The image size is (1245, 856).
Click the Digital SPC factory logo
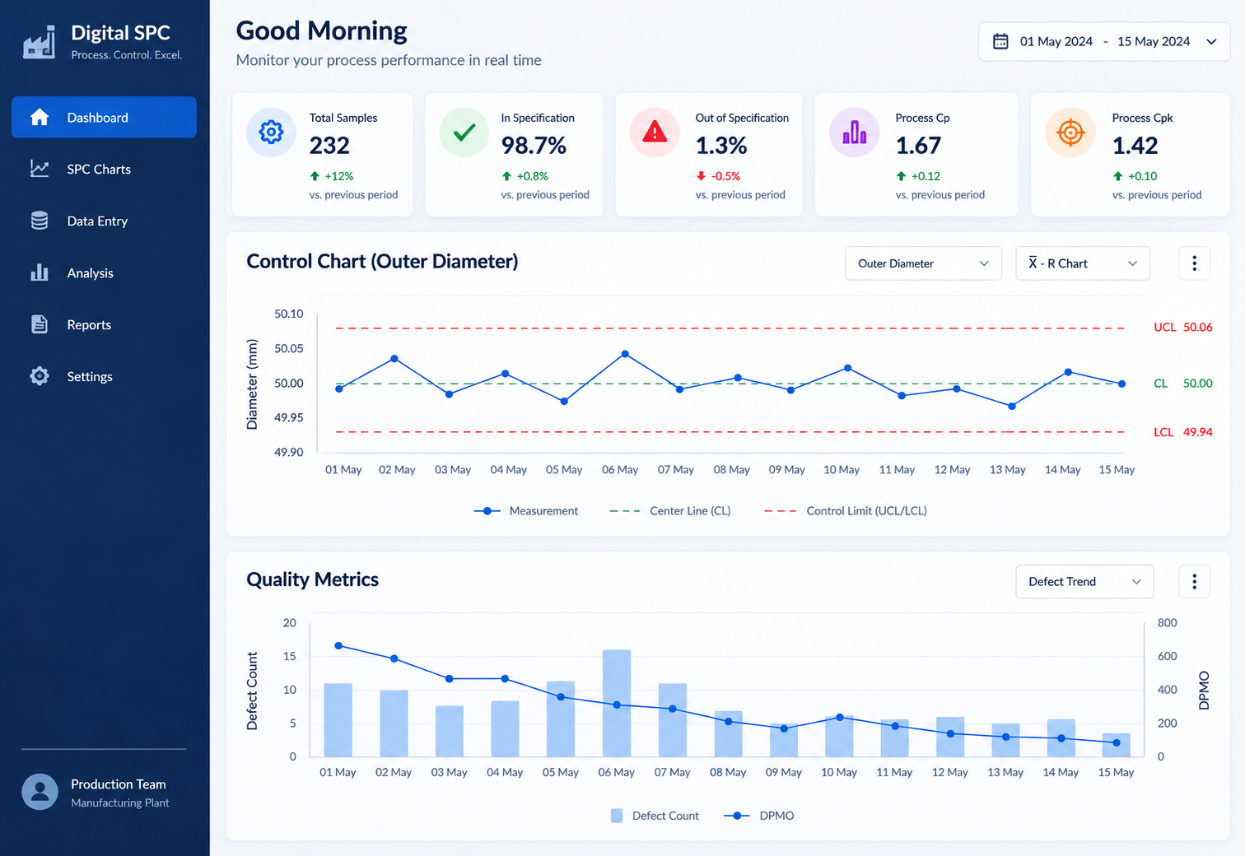pos(39,42)
